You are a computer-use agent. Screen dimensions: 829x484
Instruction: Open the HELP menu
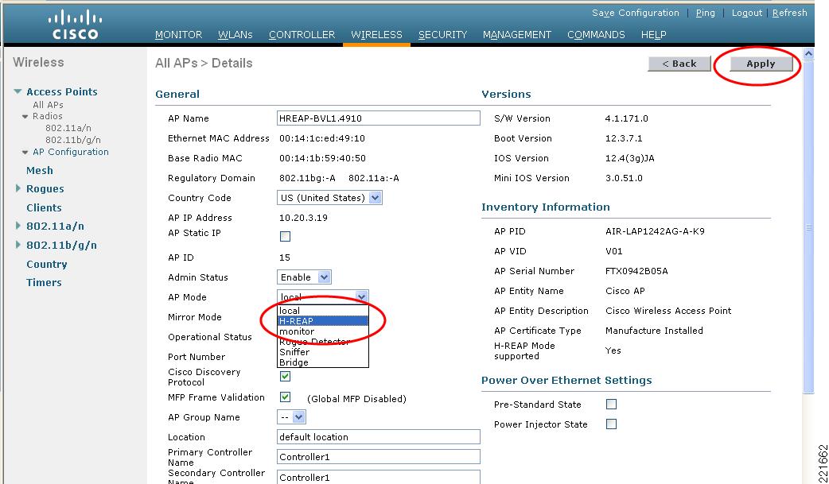tap(653, 35)
